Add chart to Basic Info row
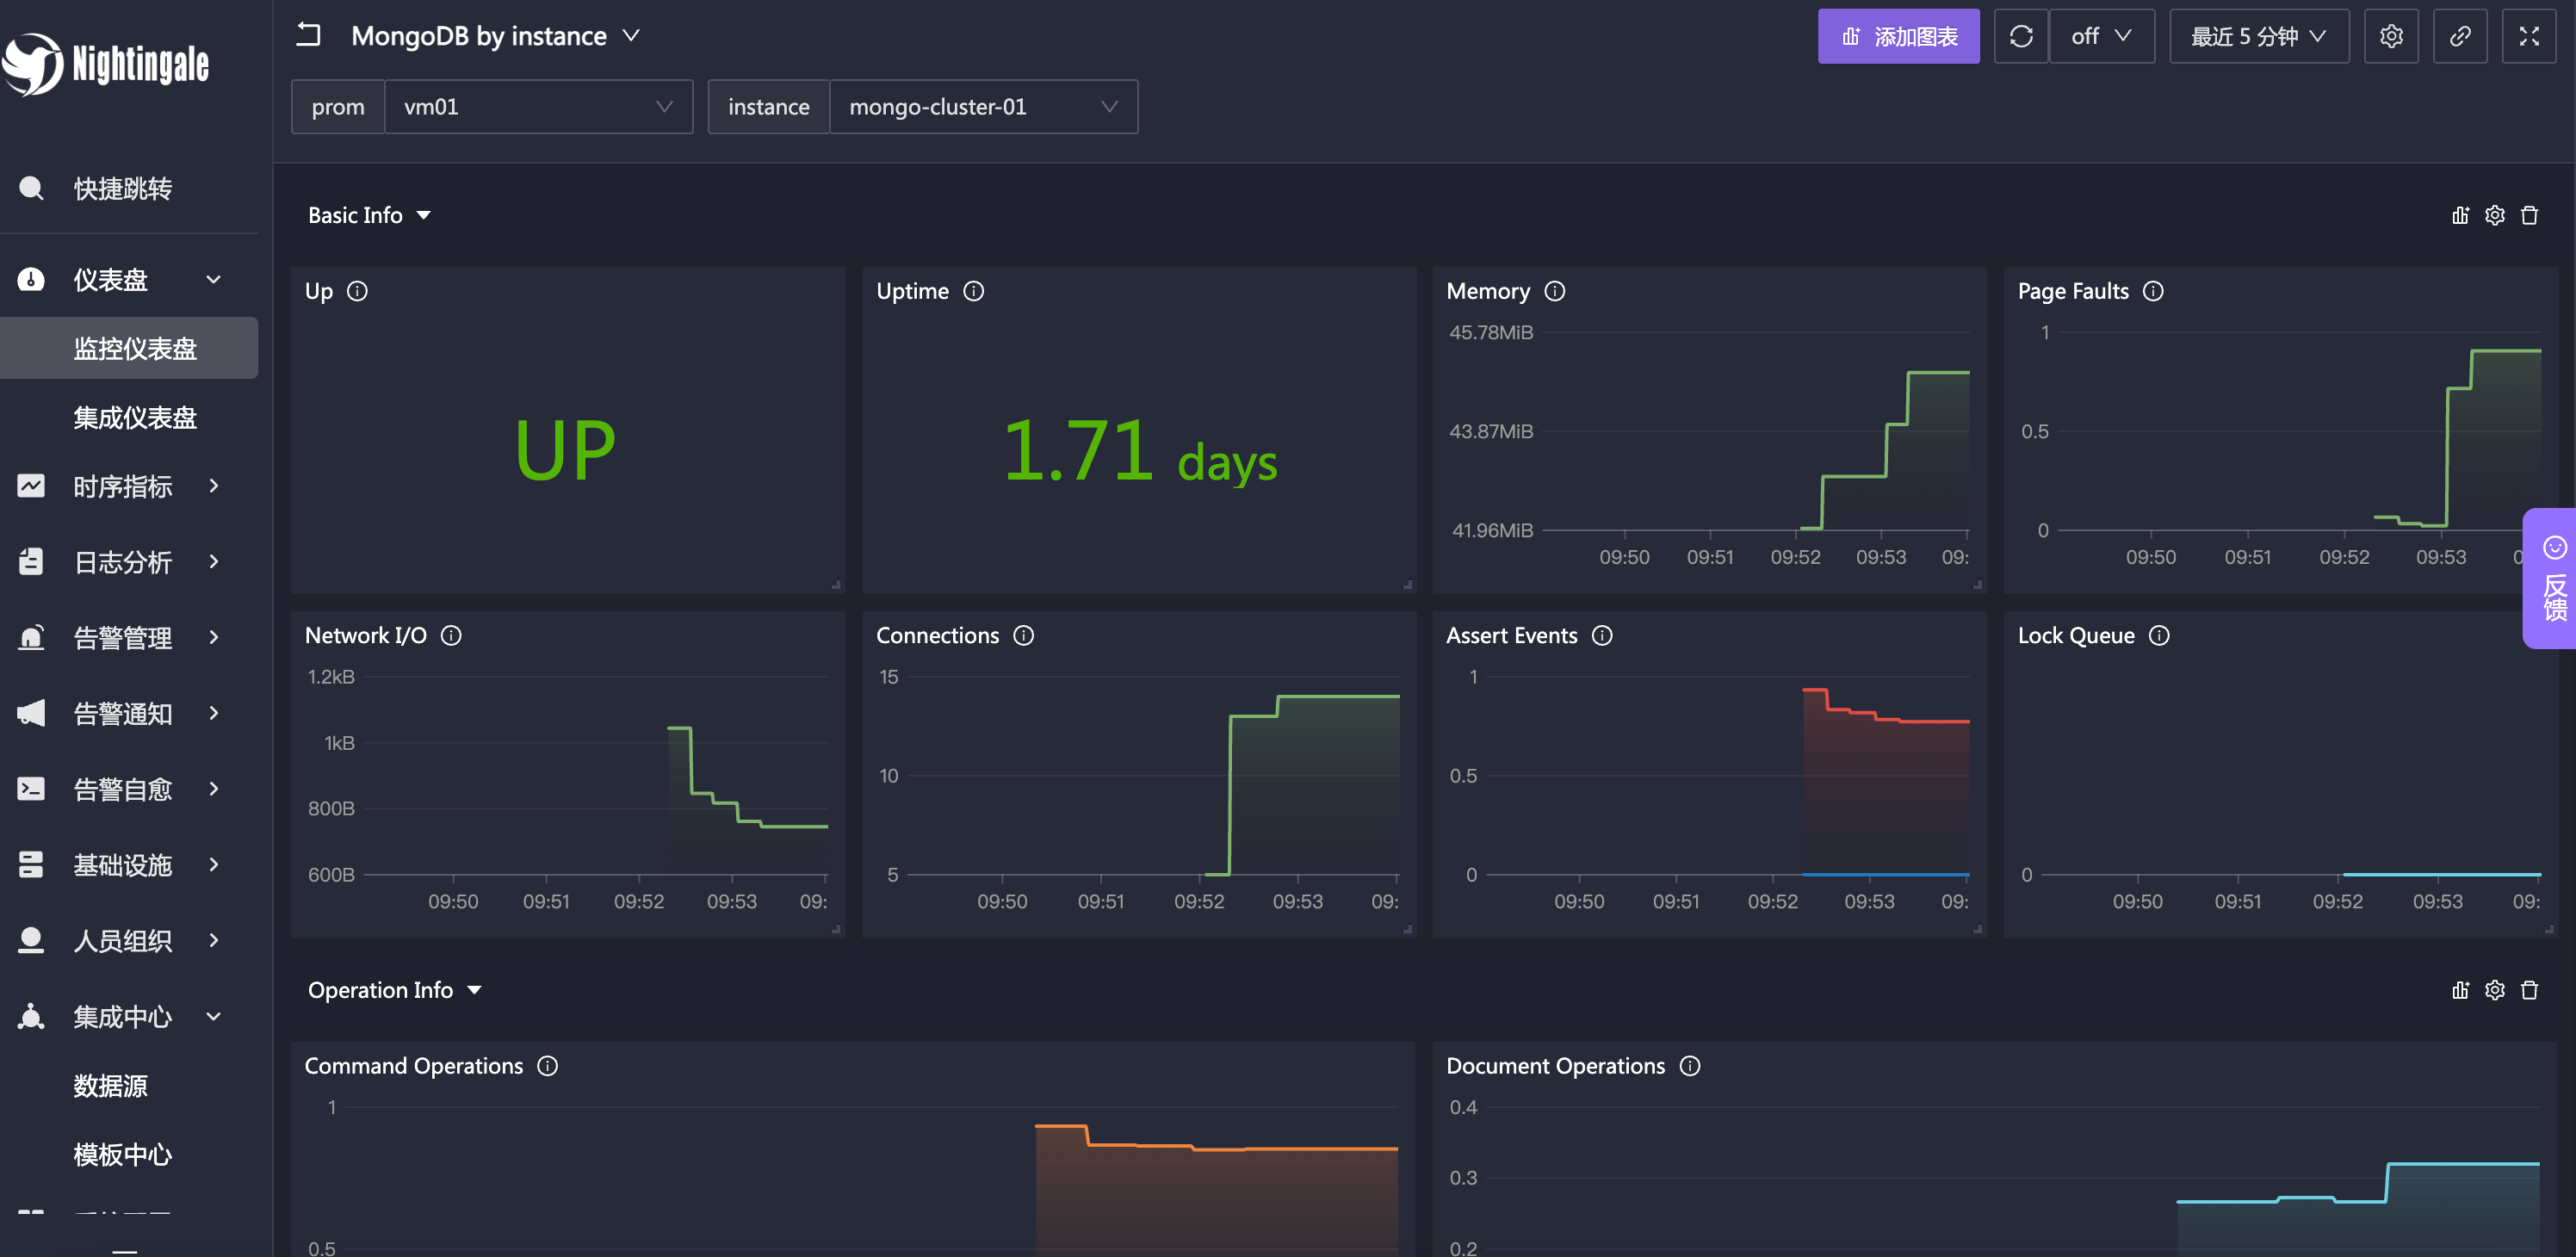The image size is (2576, 1257). 2460,215
